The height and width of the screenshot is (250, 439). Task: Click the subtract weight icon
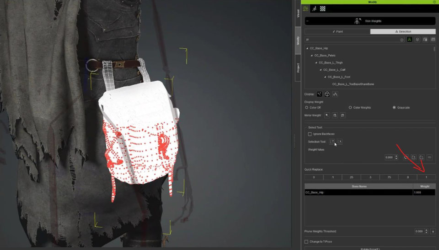click(421, 157)
